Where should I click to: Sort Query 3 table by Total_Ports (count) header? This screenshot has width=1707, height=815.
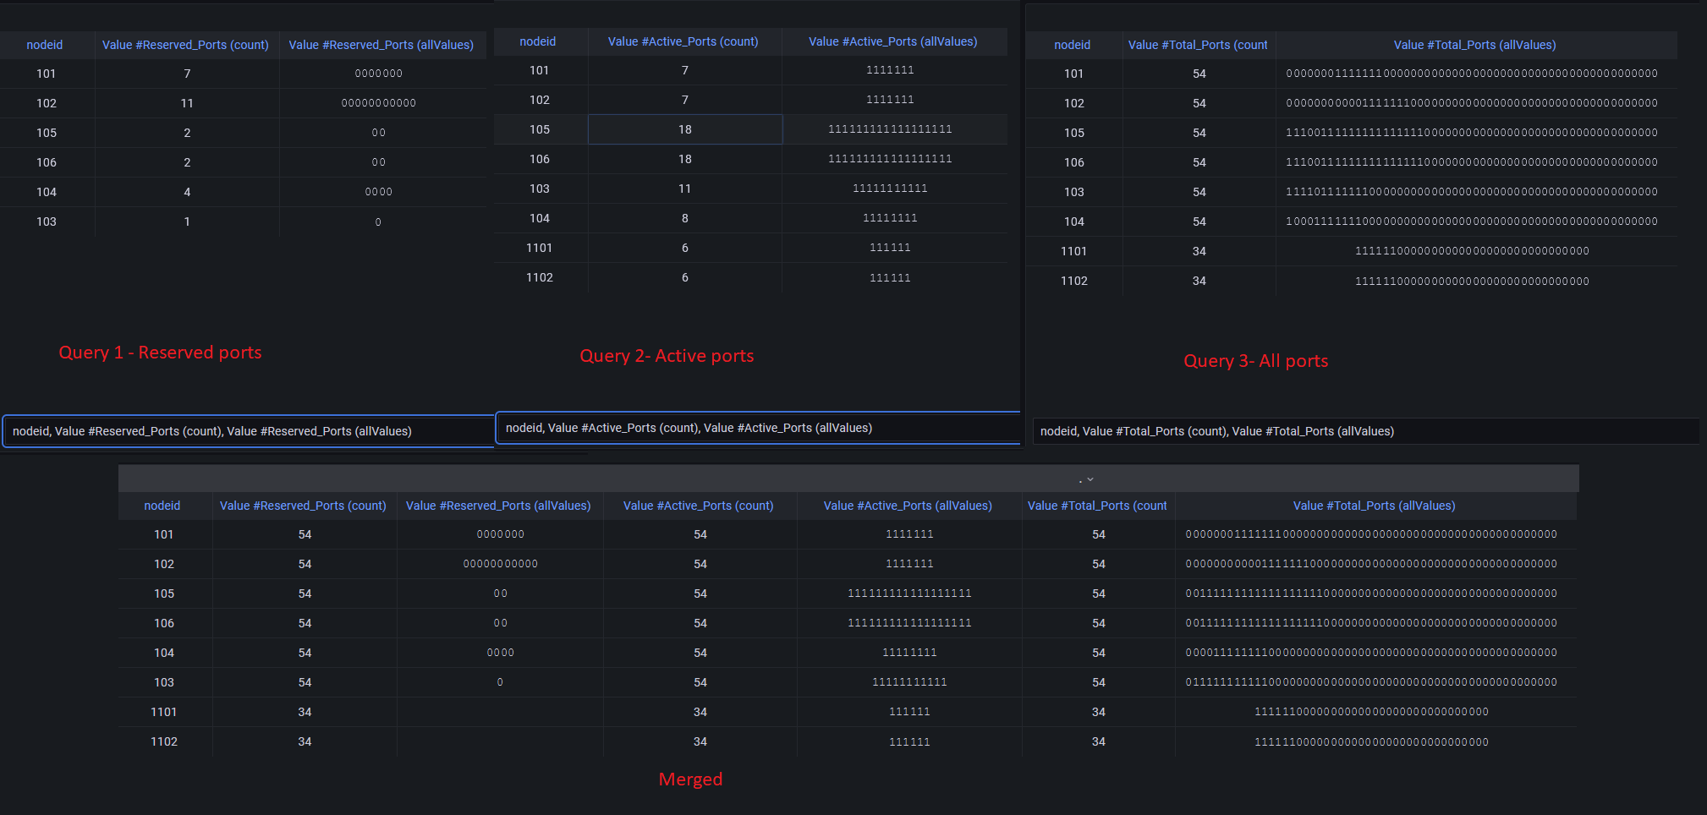pyautogui.click(x=1198, y=45)
